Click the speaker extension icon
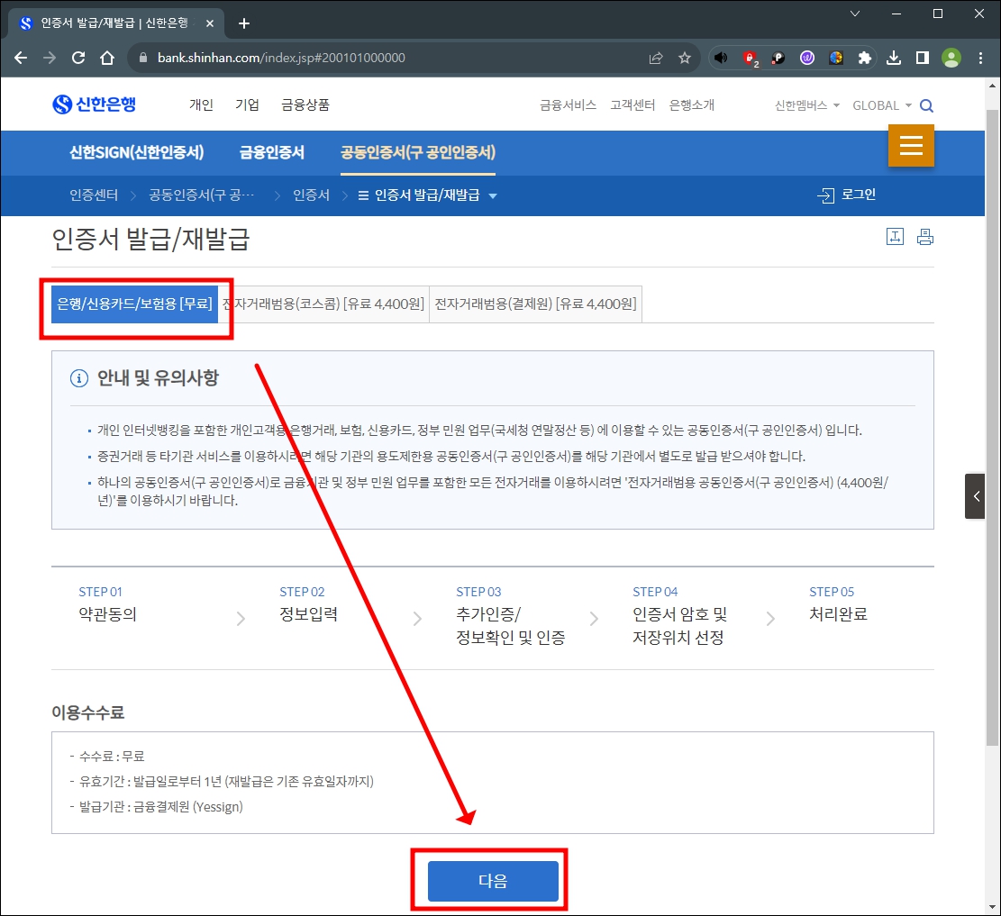Screen dimensions: 1001x916 point(721,58)
